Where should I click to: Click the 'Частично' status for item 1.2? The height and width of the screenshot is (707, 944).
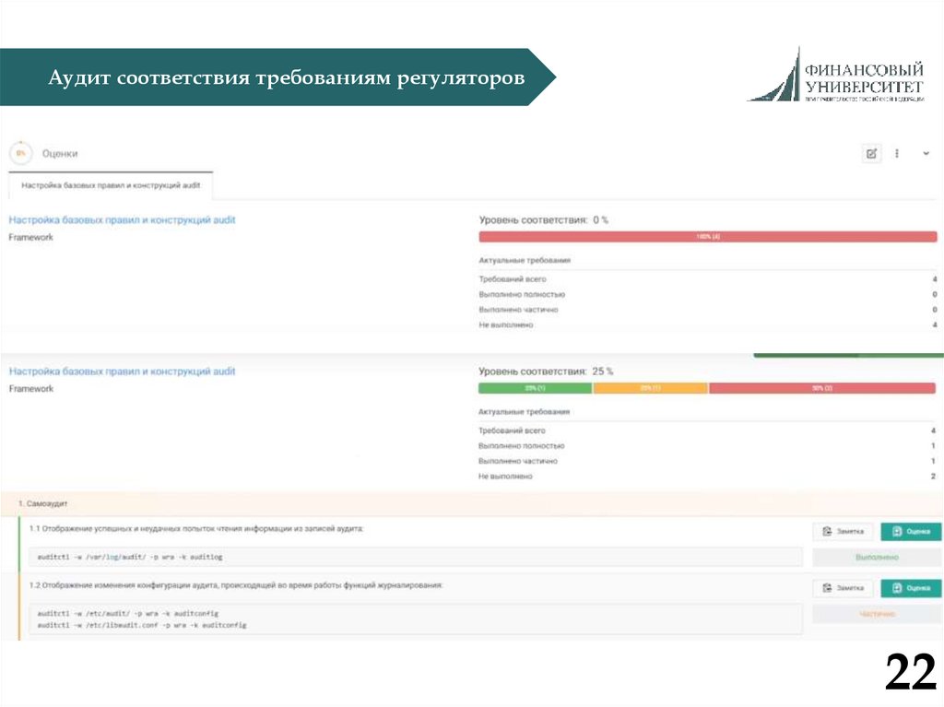(x=877, y=614)
